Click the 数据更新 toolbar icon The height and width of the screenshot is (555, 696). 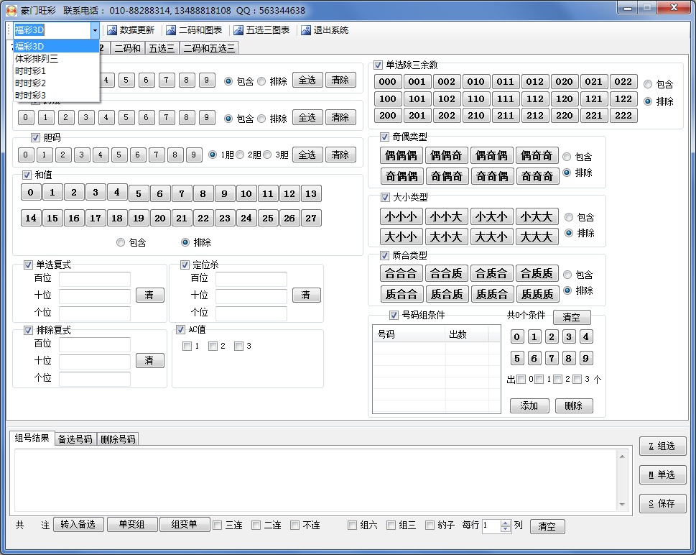pos(111,30)
